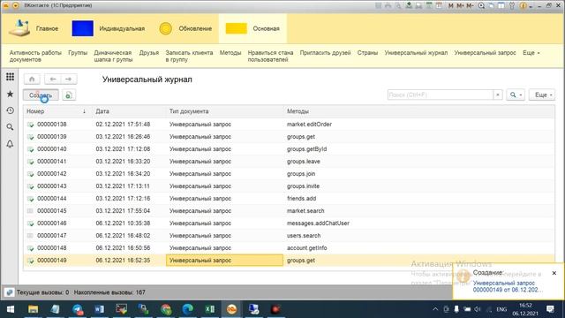Open Favorites star in the sidebar

coord(10,95)
